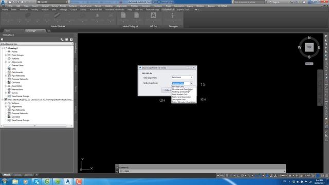Expand Surfaces under Data Shortcuts

[6, 103]
